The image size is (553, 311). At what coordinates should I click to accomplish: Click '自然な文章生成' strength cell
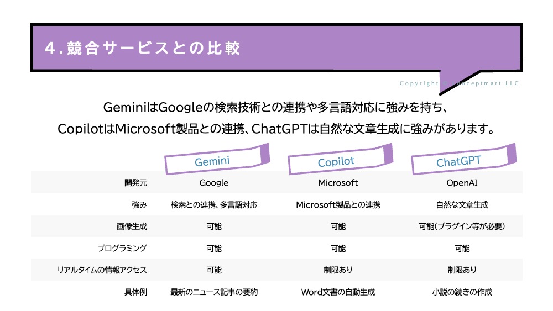click(462, 204)
